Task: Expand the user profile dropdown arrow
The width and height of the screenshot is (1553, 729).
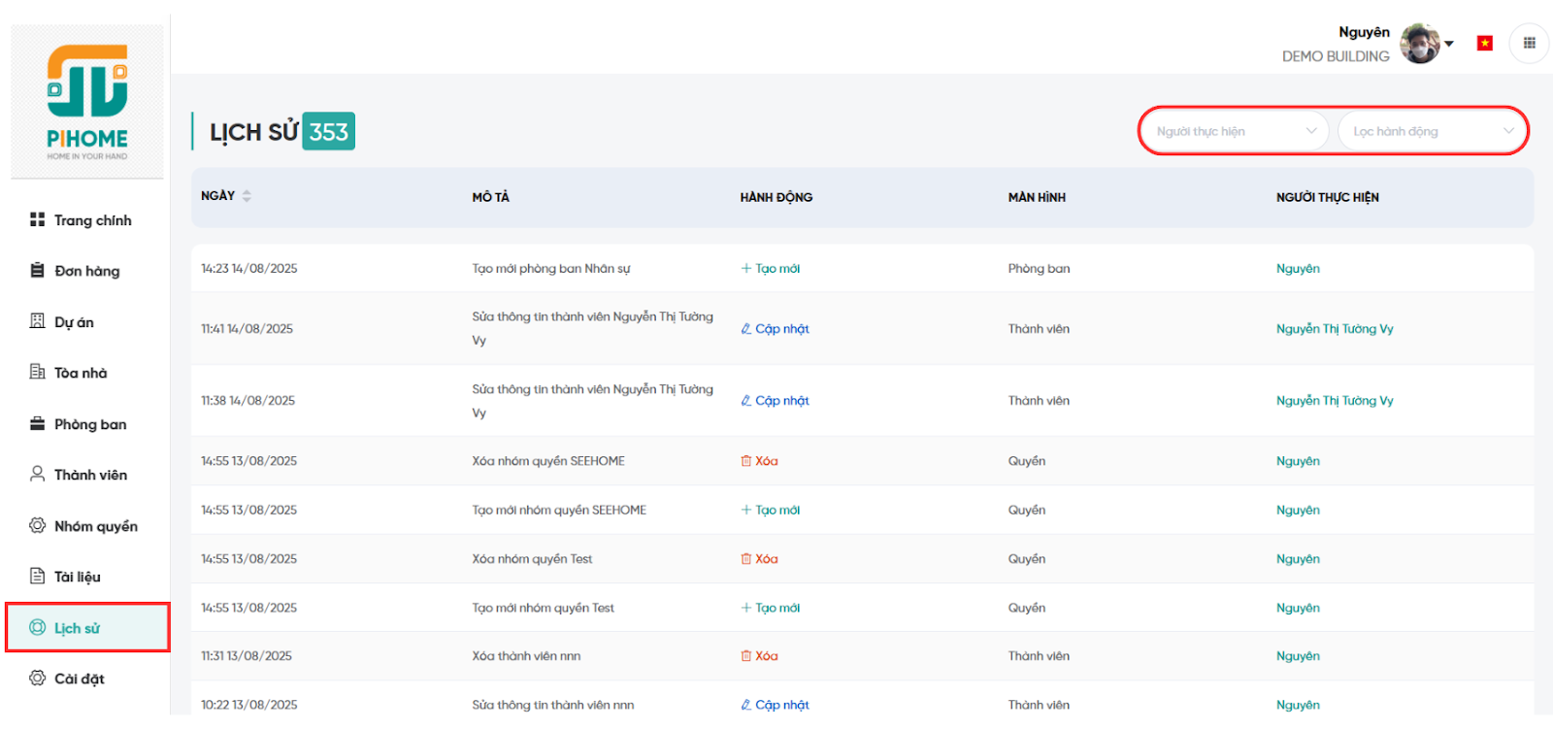Action: click(1449, 44)
